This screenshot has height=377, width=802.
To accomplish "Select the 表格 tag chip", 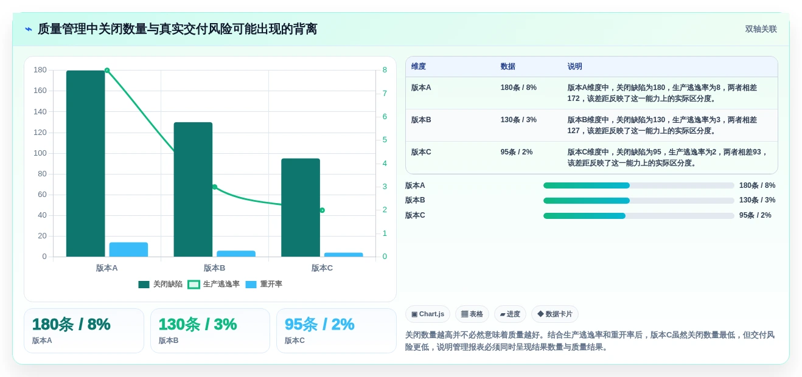I will [472, 314].
